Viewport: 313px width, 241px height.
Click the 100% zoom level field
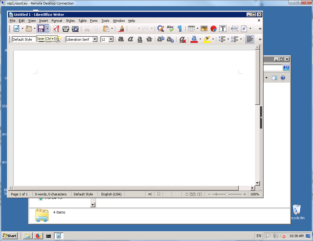point(255,194)
